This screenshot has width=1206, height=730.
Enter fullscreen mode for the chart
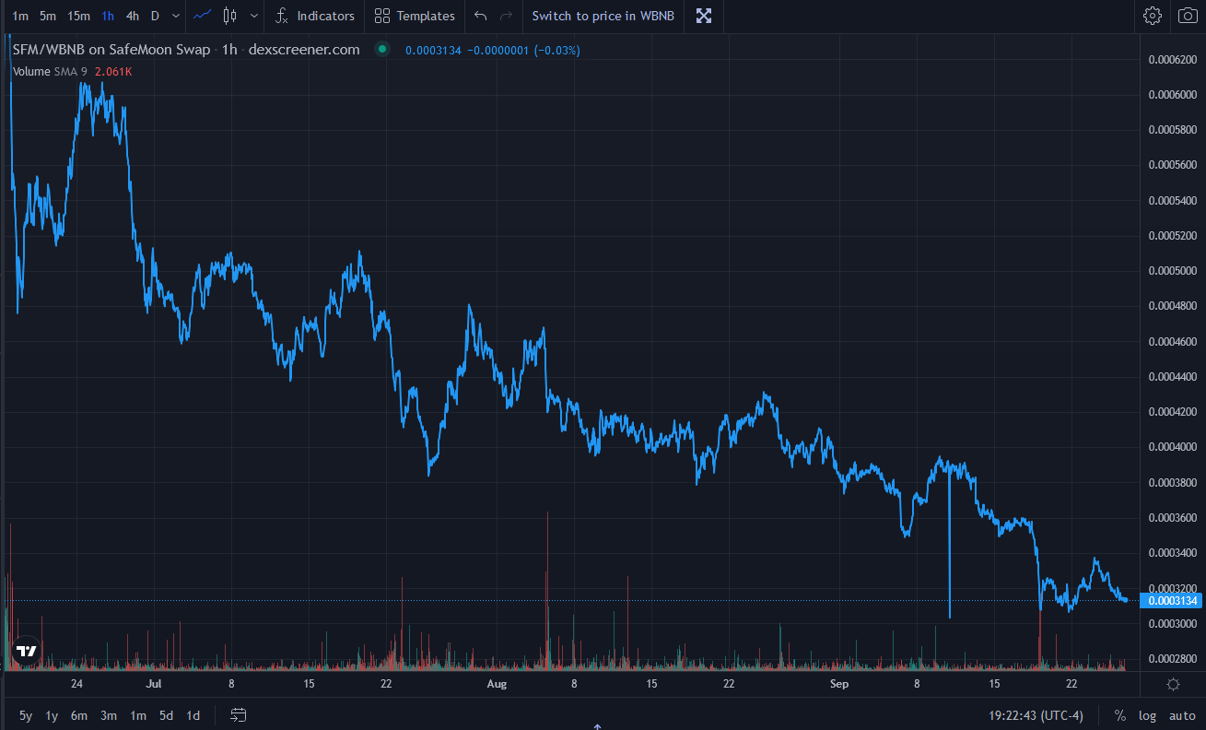click(704, 16)
